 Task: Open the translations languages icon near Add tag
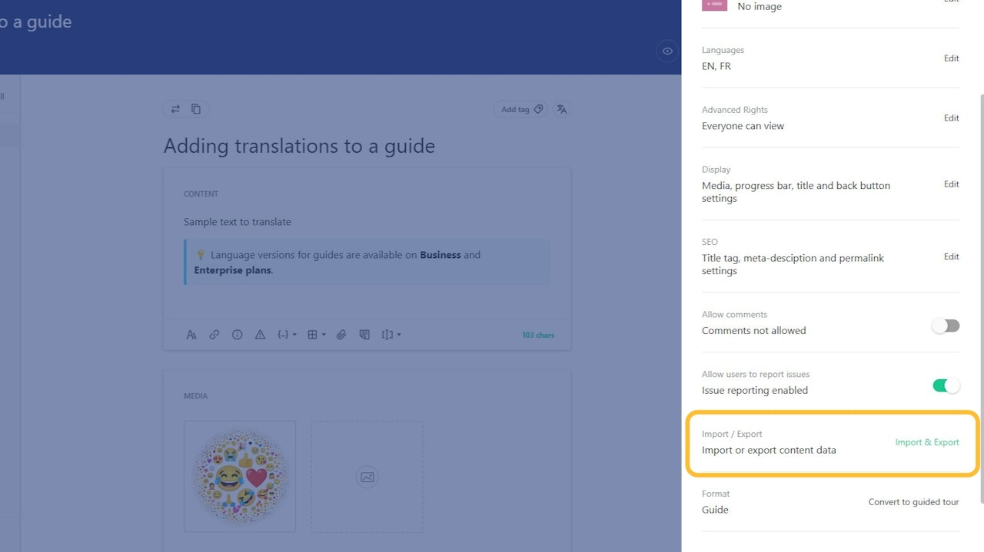click(561, 109)
